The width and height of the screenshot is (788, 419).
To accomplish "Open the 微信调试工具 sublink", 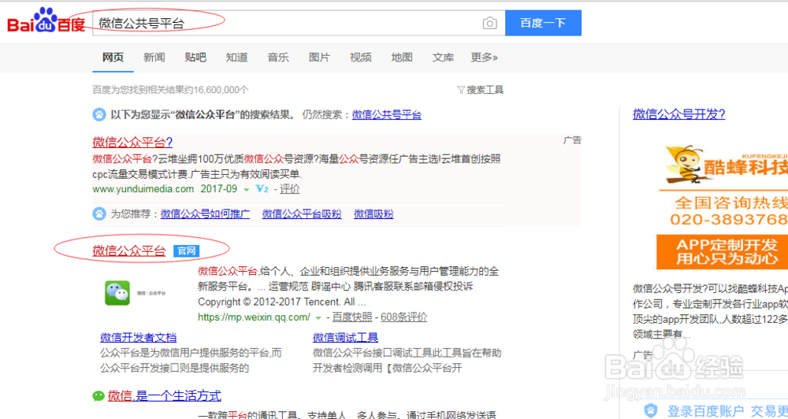I will 346,337.
